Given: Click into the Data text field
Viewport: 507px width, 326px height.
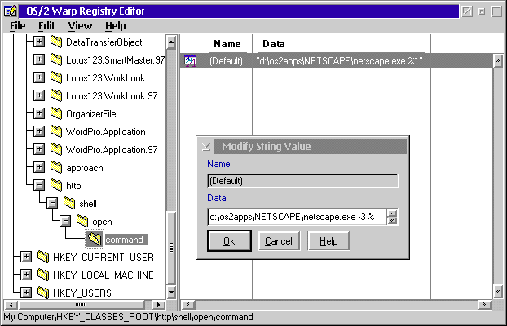Looking at the screenshot, I should (x=297, y=217).
